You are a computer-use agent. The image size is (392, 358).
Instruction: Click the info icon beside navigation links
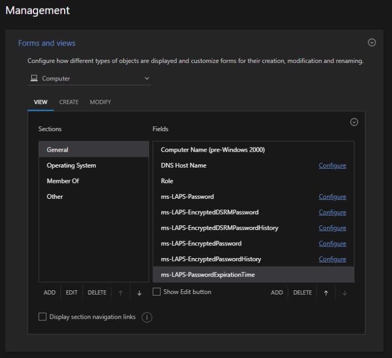[147, 317]
